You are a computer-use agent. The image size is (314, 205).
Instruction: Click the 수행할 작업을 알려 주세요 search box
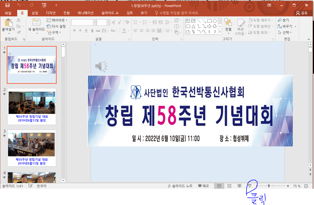177,13
